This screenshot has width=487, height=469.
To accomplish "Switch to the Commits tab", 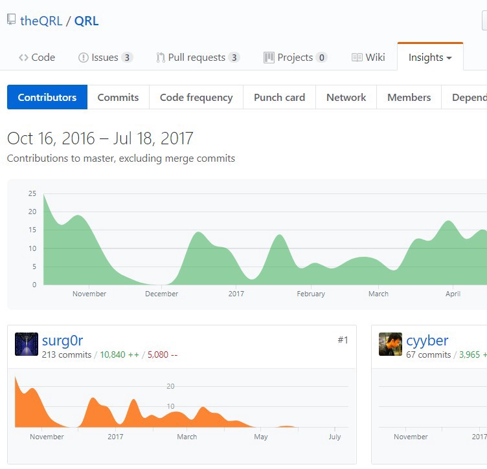I will pyautogui.click(x=118, y=97).
